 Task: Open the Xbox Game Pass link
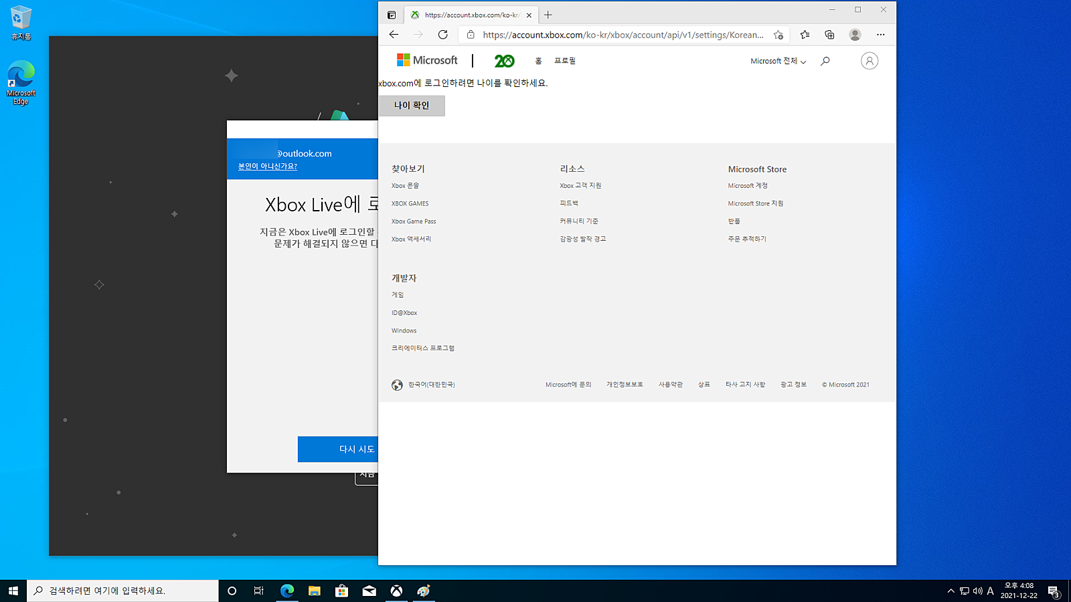pyautogui.click(x=414, y=221)
